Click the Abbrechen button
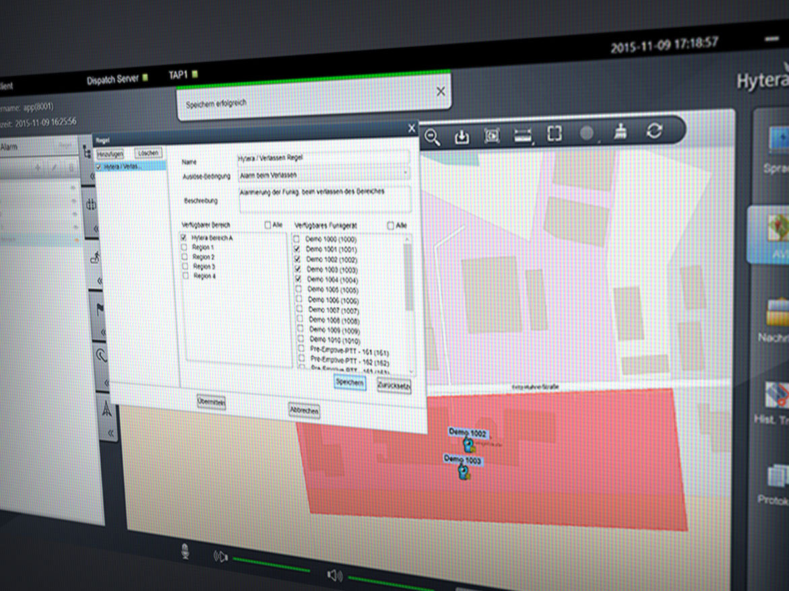This screenshot has height=591, width=789. (304, 410)
